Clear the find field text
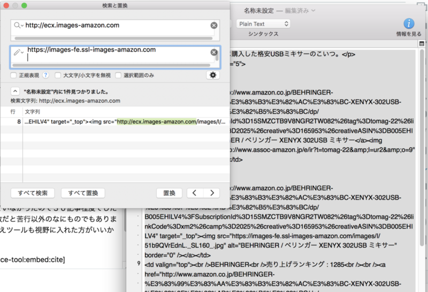Image resolution: width=428 pixels, height=292 pixels. (x=214, y=25)
